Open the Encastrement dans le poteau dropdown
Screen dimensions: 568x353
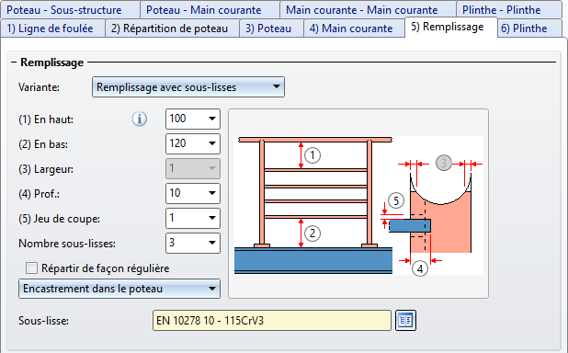(119, 289)
